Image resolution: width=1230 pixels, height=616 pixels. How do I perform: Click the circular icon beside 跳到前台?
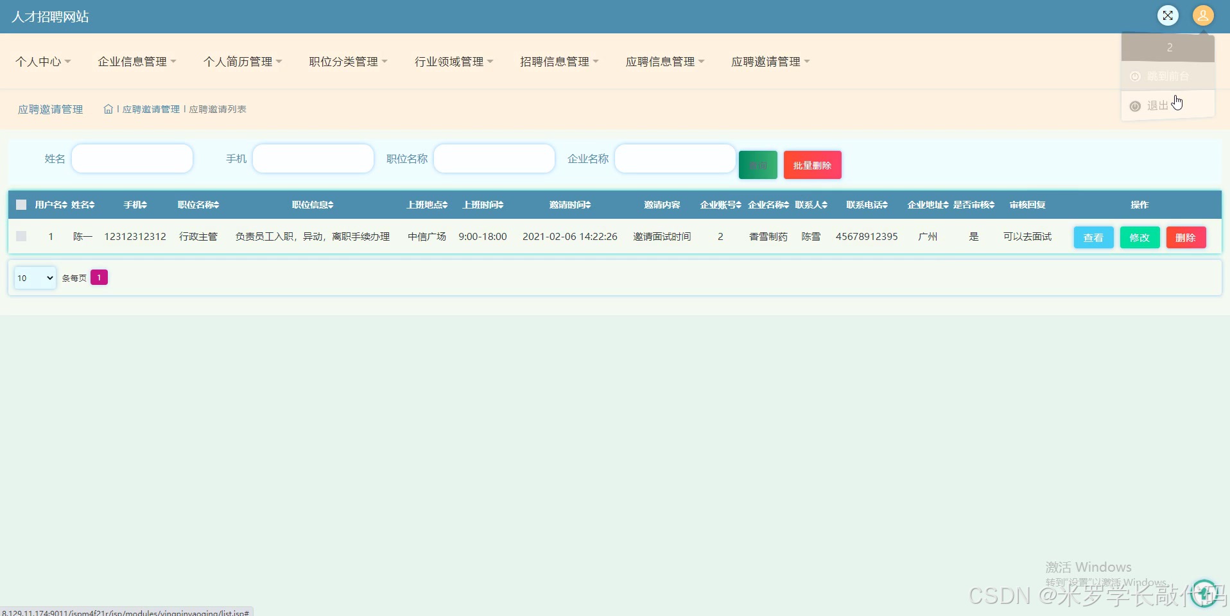tap(1135, 76)
